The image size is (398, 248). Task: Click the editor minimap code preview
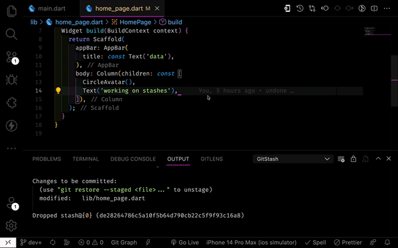click(377, 31)
